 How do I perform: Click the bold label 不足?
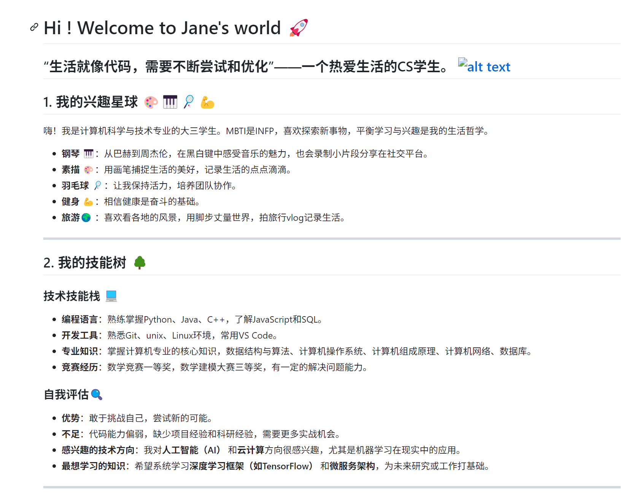coord(71,434)
